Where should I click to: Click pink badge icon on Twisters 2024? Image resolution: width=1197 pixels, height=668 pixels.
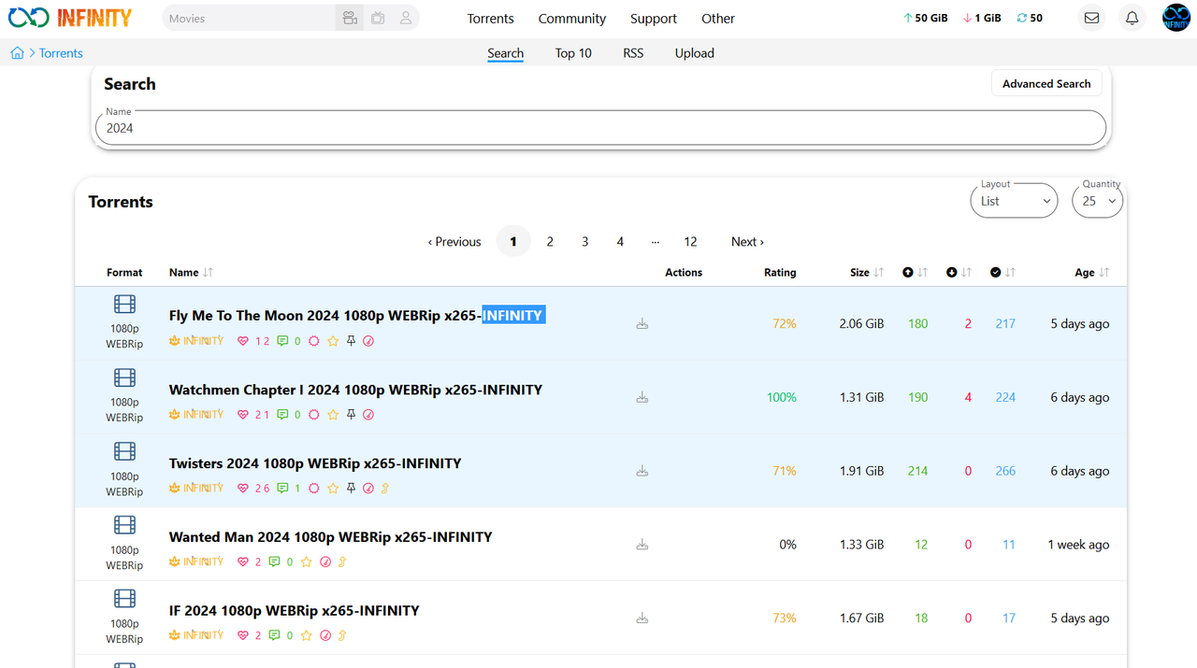tap(314, 489)
